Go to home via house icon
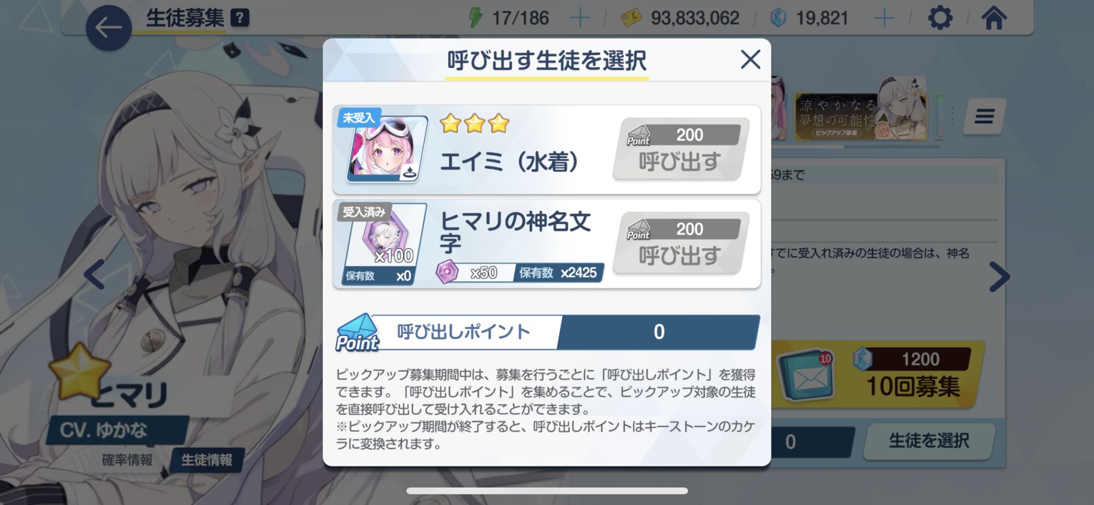The height and width of the screenshot is (505, 1094). (x=994, y=18)
